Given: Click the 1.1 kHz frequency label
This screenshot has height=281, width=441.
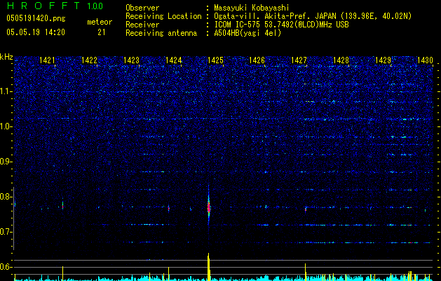Looking at the screenshot, I should pyautogui.click(x=6, y=91).
